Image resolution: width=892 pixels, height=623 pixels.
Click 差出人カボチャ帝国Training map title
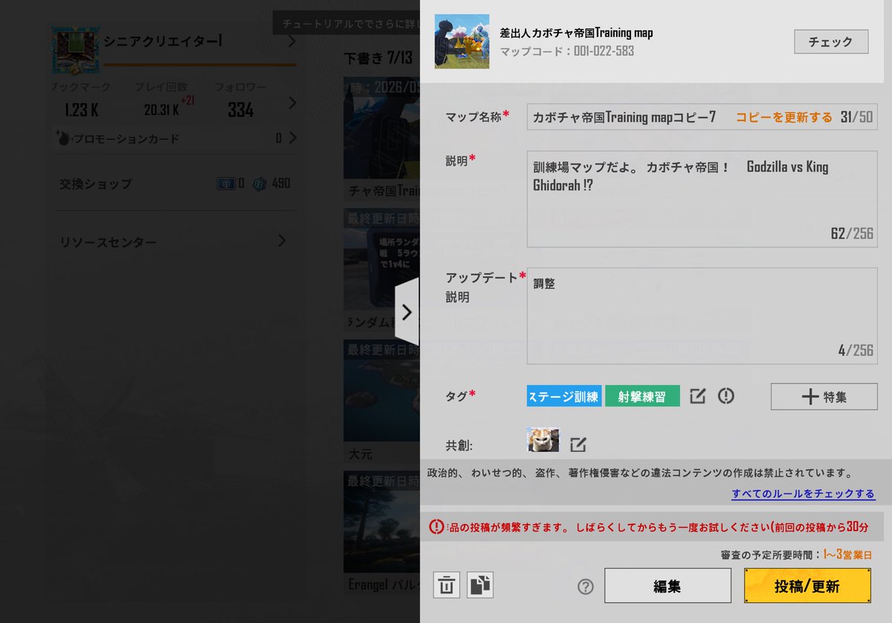pyautogui.click(x=577, y=33)
